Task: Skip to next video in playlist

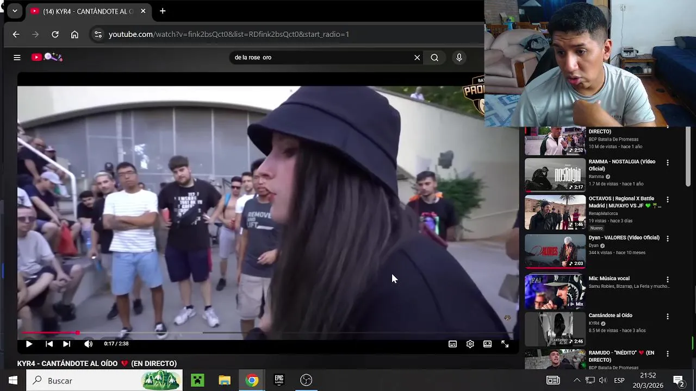Action: click(x=66, y=344)
